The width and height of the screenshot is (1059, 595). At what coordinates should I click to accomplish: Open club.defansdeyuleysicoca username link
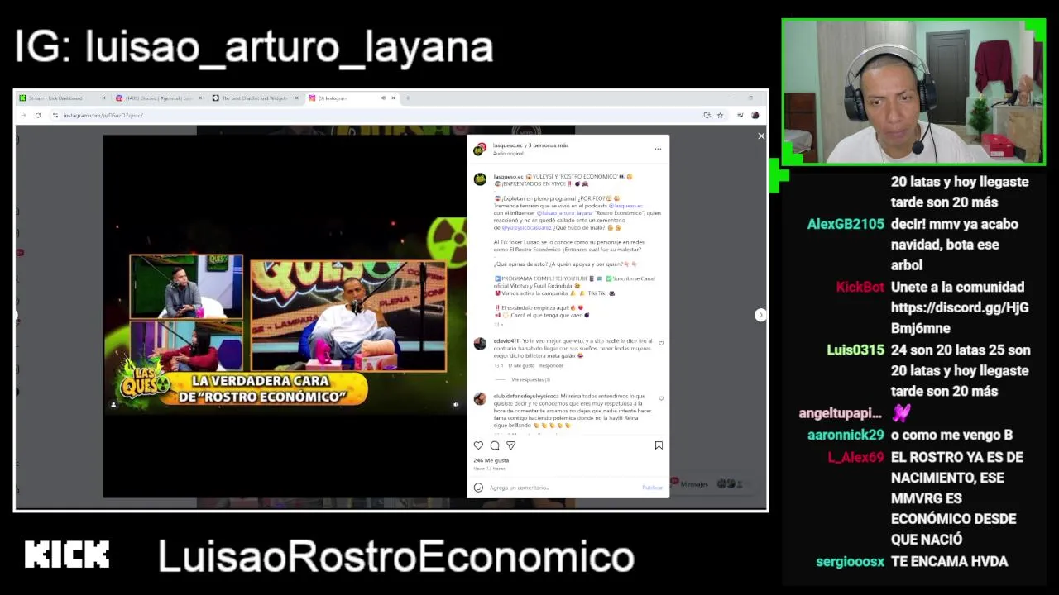526,396
